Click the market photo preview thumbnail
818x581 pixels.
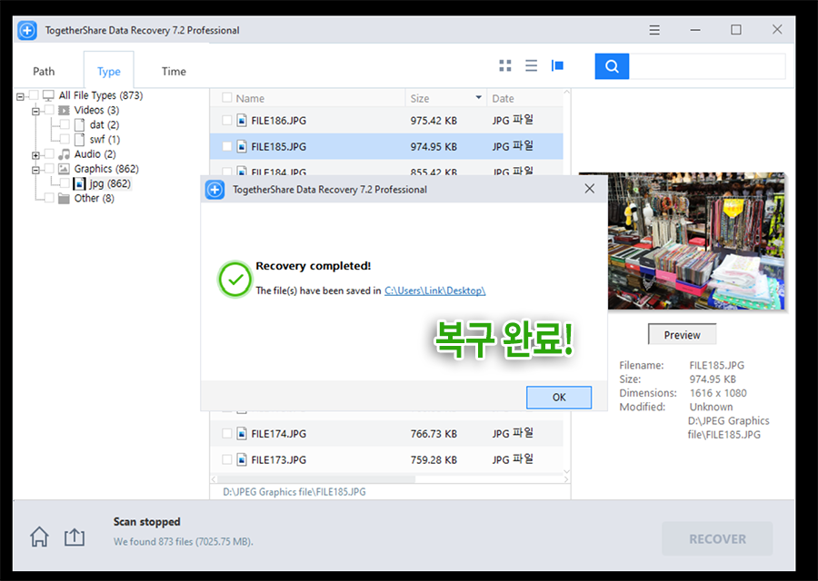[696, 241]
